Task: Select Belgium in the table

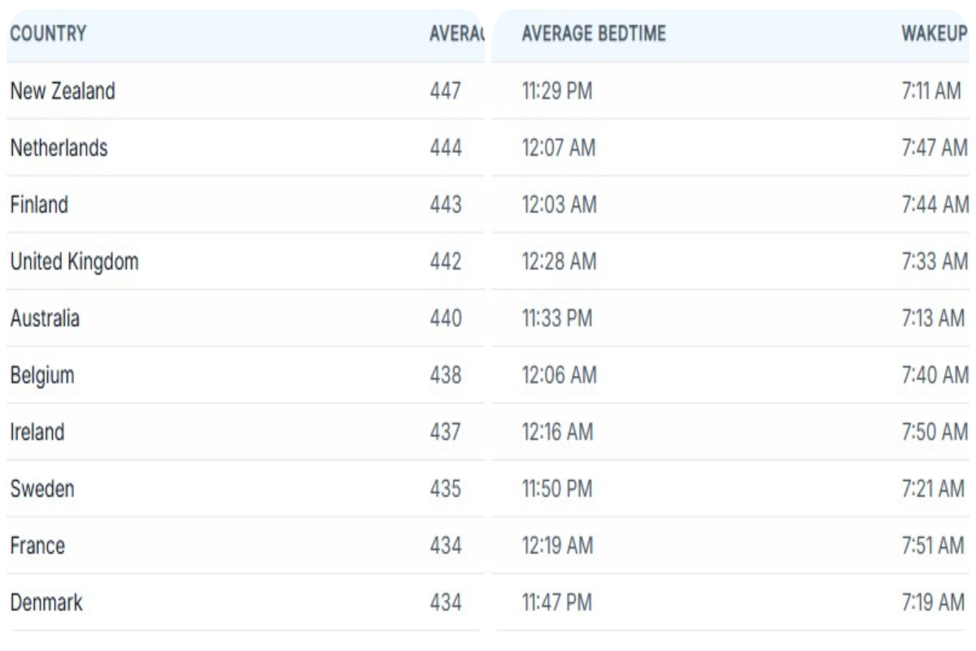Action: [42, 375]
